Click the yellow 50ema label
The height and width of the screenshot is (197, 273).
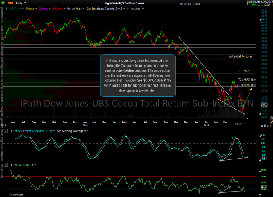click(x=30, y=9)
